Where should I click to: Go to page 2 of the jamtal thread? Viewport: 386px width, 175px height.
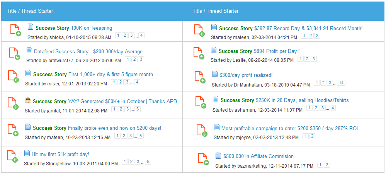121,109
